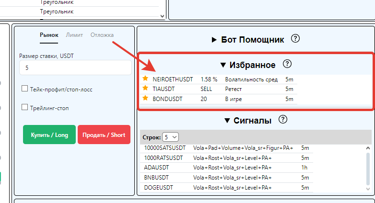Click the Размер ставки USDT input field
Viewport: 375px width, 203px height.
tap(75, 68)
